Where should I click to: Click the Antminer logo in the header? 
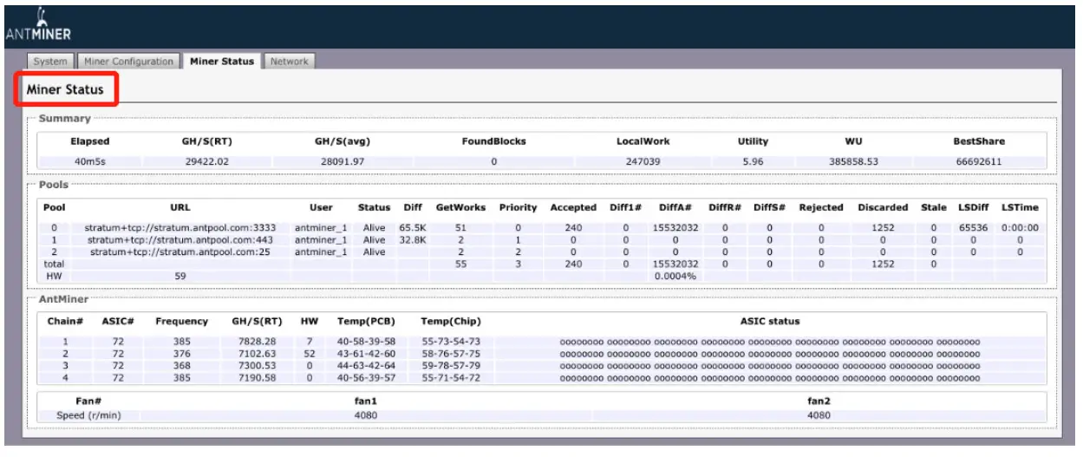pyautogui.click(x=37, y=26)
